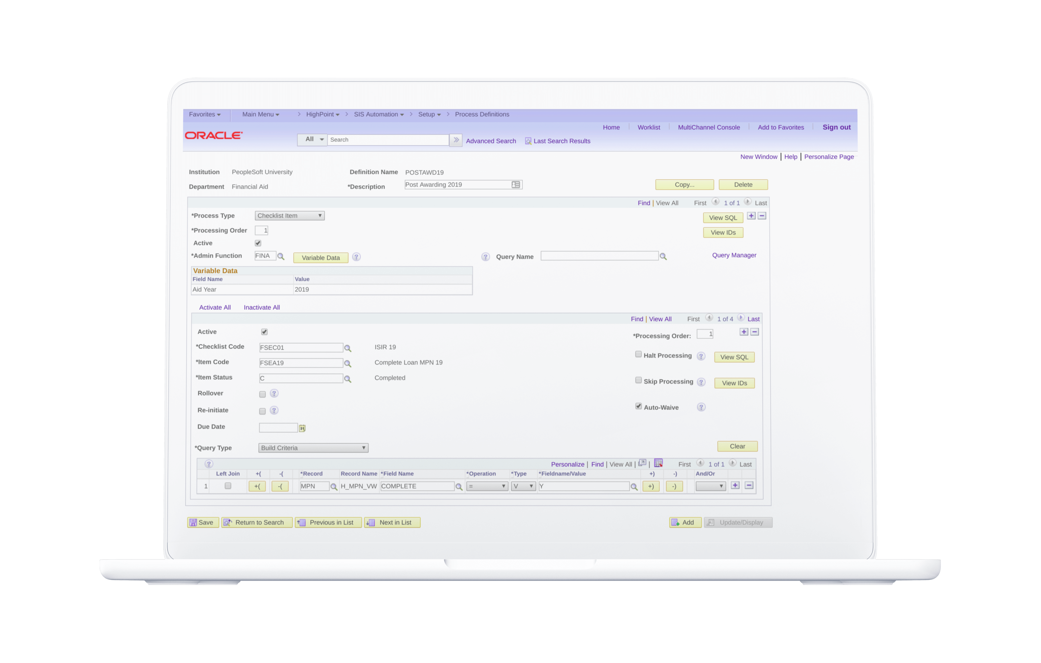Viewport: 1041px width, 663px height.
Task: Open help icon for Re-initiate
Action: click(x=274, y=410)
